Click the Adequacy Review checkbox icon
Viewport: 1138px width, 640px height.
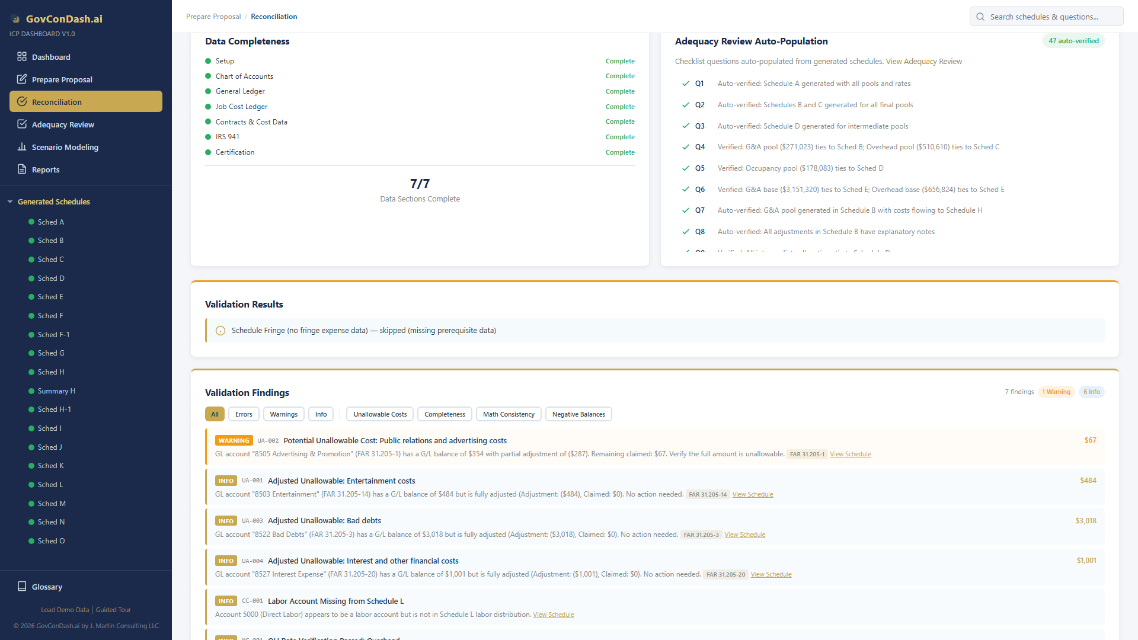point(22,124)
